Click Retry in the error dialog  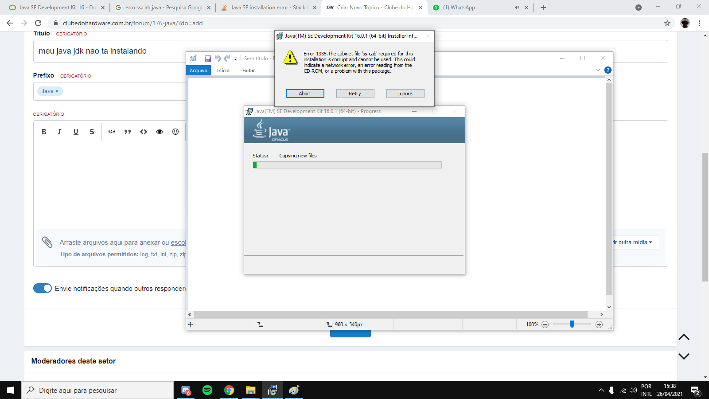[355, 94]
